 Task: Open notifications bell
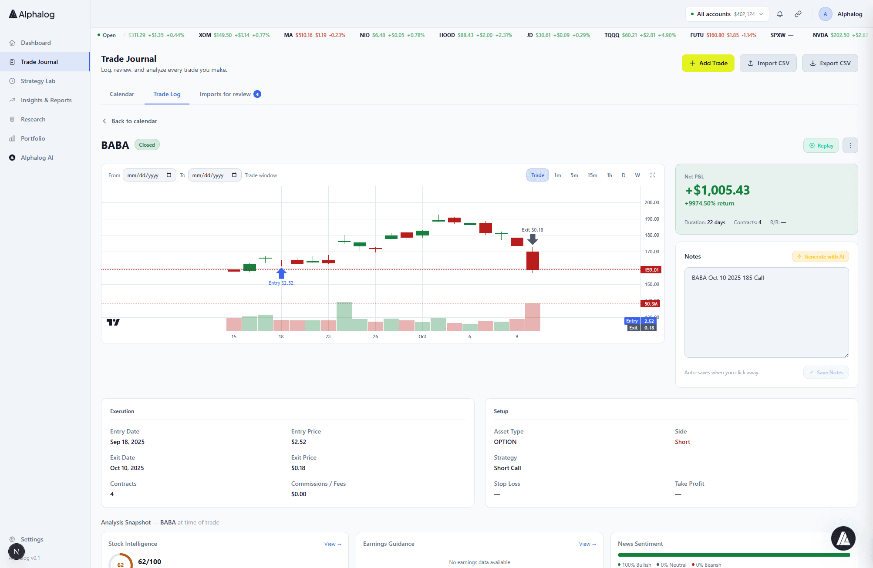780,14
